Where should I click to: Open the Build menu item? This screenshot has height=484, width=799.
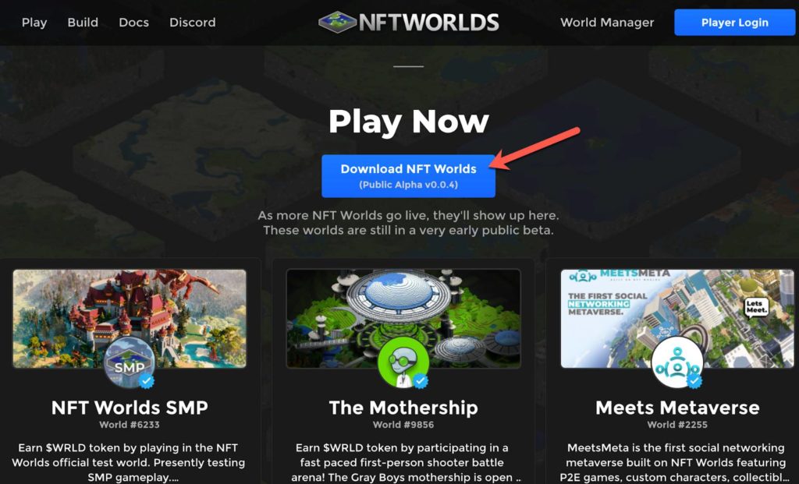pos(83,23)
